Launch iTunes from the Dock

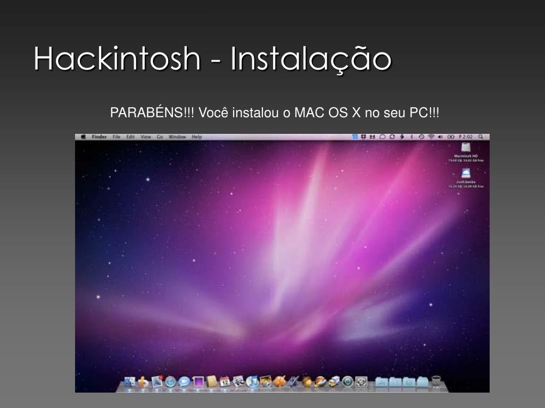[x=252, y=381]
